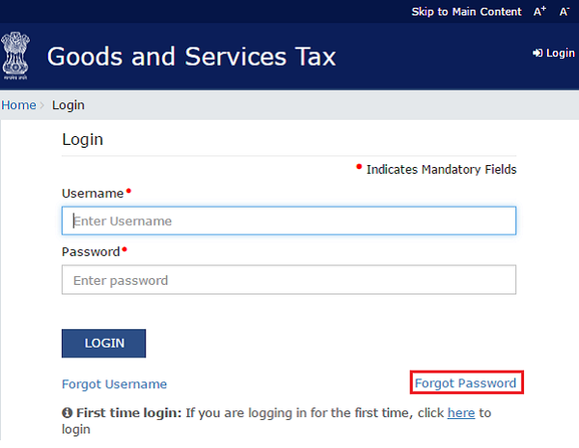Open the Forgot Password link

[465, 383]
